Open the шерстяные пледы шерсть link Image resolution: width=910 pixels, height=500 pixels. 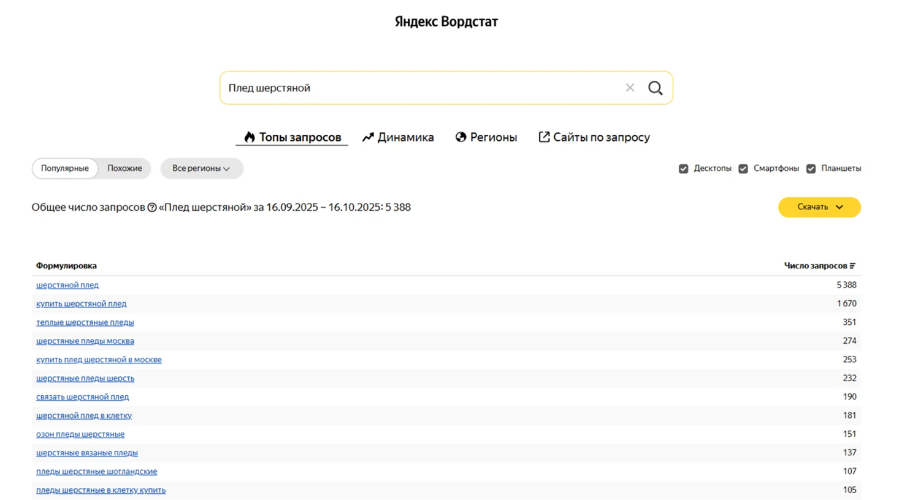point(85,379)
